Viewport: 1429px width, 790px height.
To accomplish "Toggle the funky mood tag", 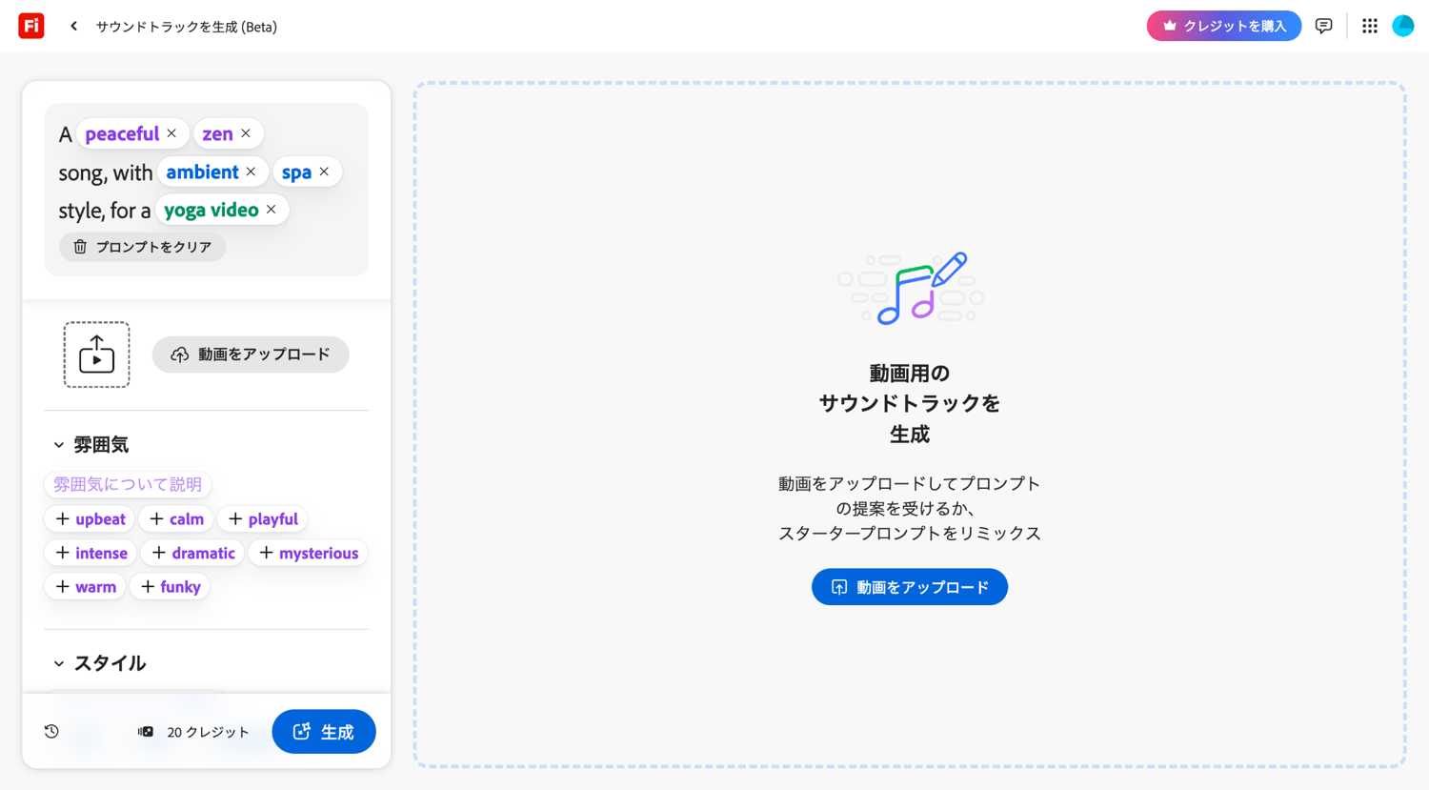I will click(170, 586).
